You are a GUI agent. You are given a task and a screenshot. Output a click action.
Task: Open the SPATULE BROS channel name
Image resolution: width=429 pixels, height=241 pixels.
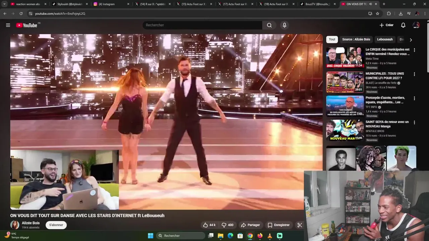point(375,131)
